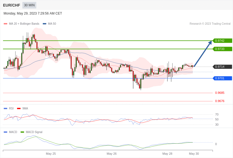233x158 pixels.
Task: Click the May 25 date axis label
Action: click(51, 154)
